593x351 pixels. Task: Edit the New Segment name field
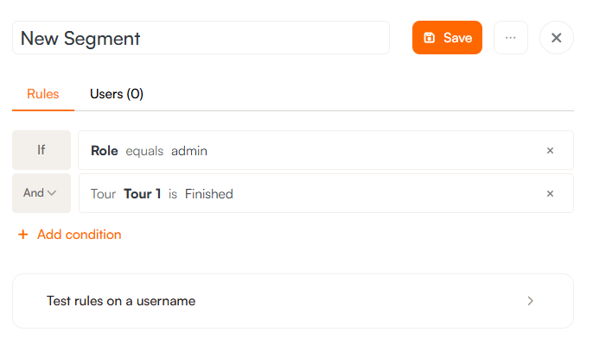click(x=201, y=38)
